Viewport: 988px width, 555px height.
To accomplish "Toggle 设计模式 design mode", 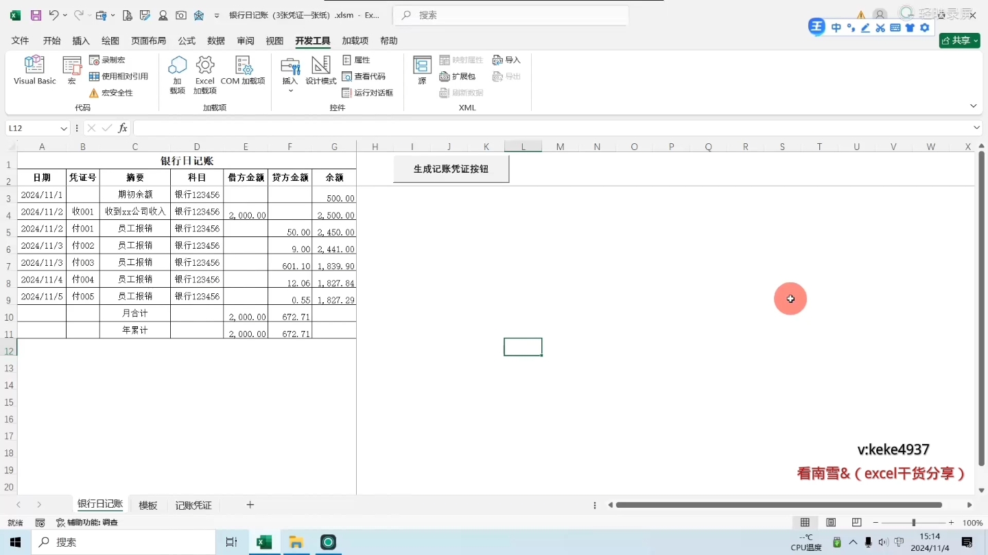I will [x=321, y=71].
